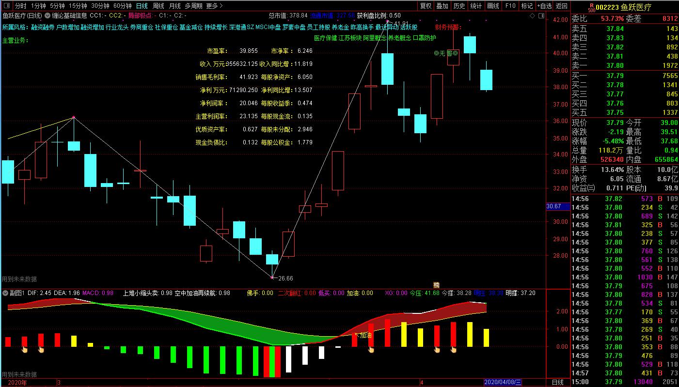Click the 今压 41.68 indicator value

425,293
